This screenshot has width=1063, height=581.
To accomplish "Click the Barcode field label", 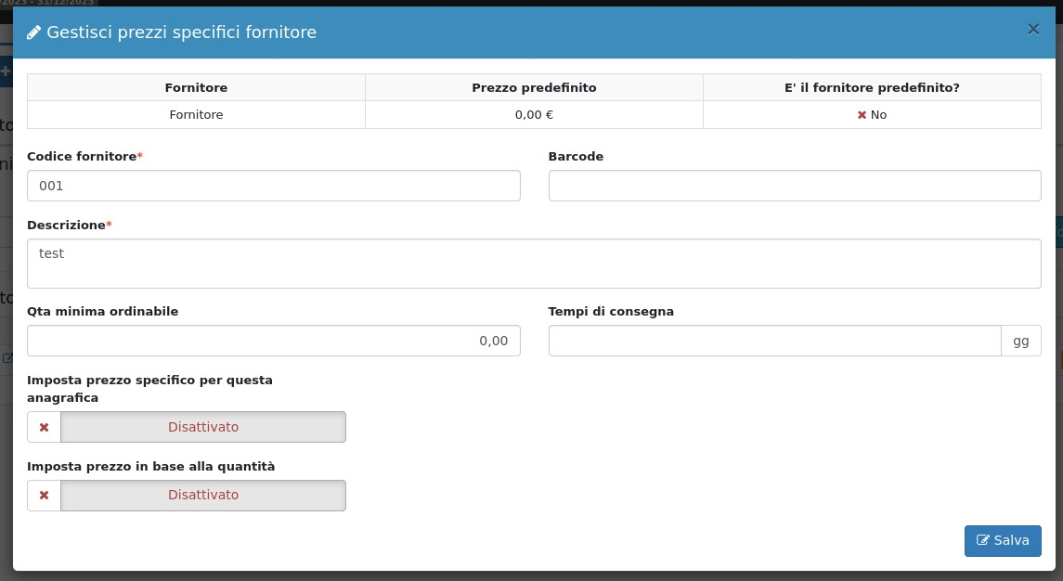I will [576, 157].
